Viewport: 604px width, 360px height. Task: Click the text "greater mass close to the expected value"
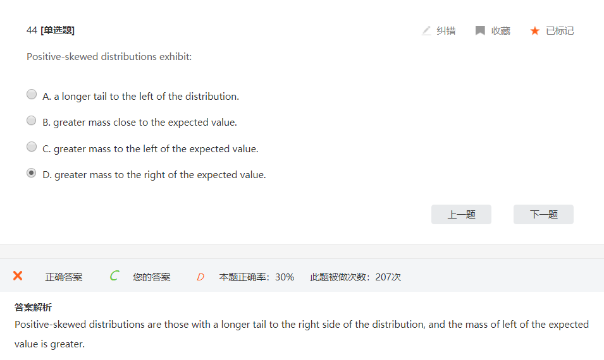click(x=145, y=123)
